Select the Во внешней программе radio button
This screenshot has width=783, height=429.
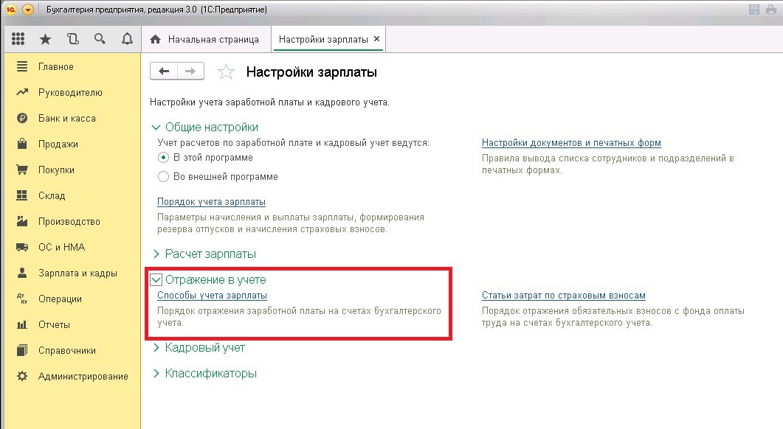[163, 177]
